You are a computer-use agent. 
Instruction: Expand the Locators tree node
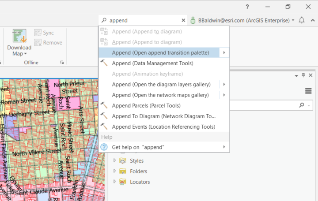(114, 181)
